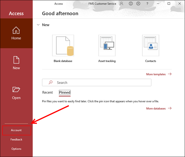Screen dimensions: 185x157
Task: Choose the Asset tracking template
Action: [x=107, y=45]
